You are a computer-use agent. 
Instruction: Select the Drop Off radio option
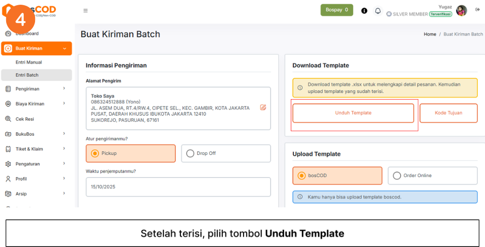(x=190, y=153)
